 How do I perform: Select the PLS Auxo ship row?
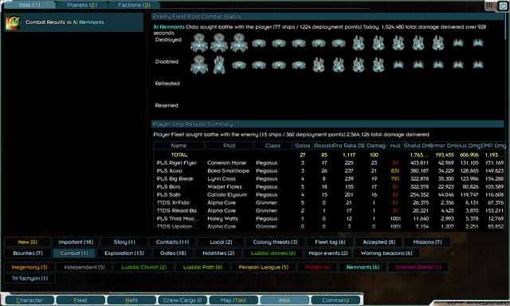(x=329, y=171)
